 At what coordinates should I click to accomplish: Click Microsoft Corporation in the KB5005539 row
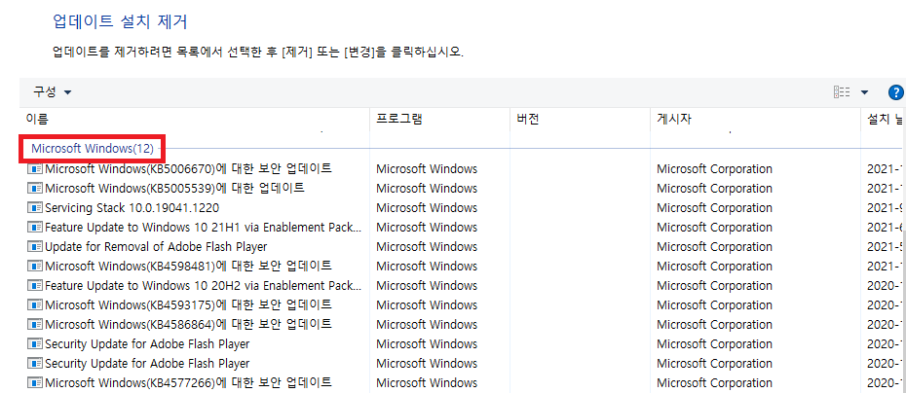[x=715, y=188]
